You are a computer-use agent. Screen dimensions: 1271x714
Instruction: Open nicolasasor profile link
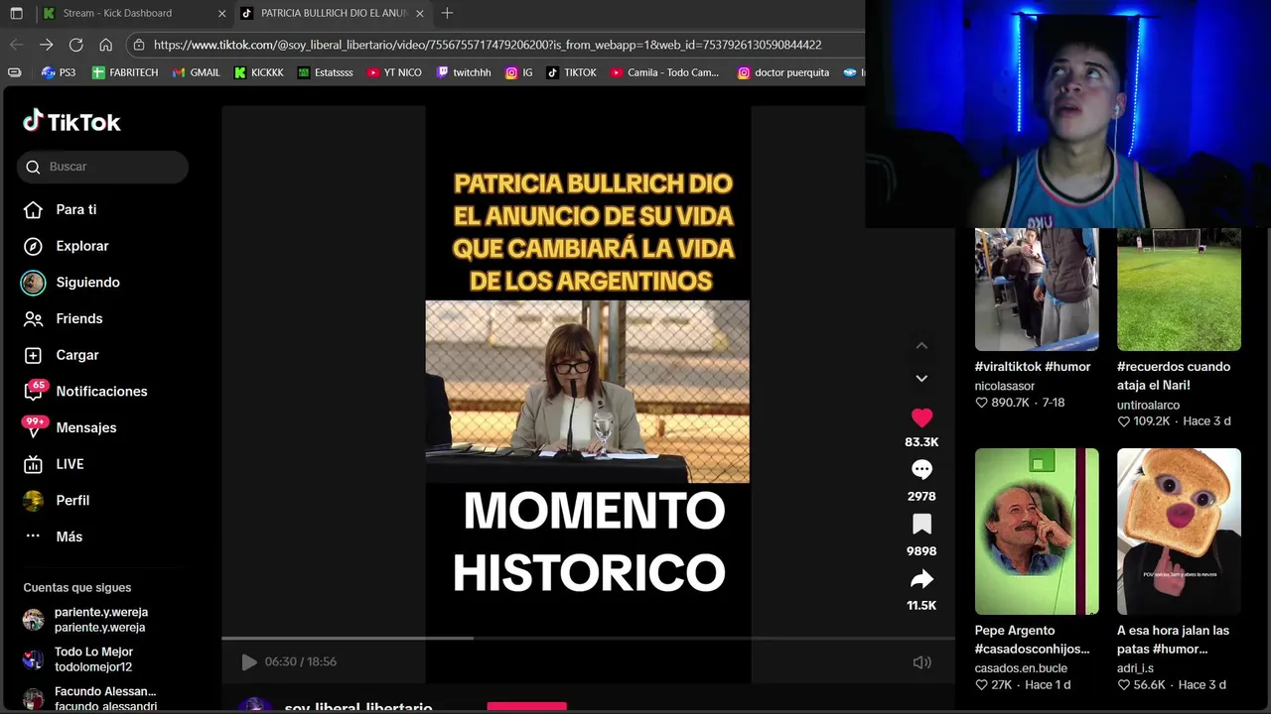click(x=1005, y=386)
